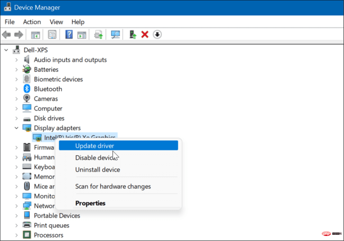
Task: Click the Cameras webcam icon
Action: (27, 99)
